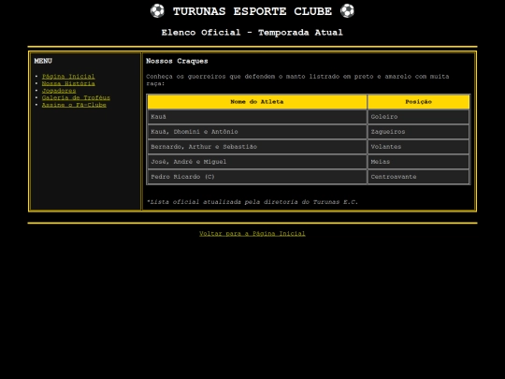Go to the Jogadores page link
Image resolution: width=505 pixels, height=379 pixels.
(x=59, y=91)
